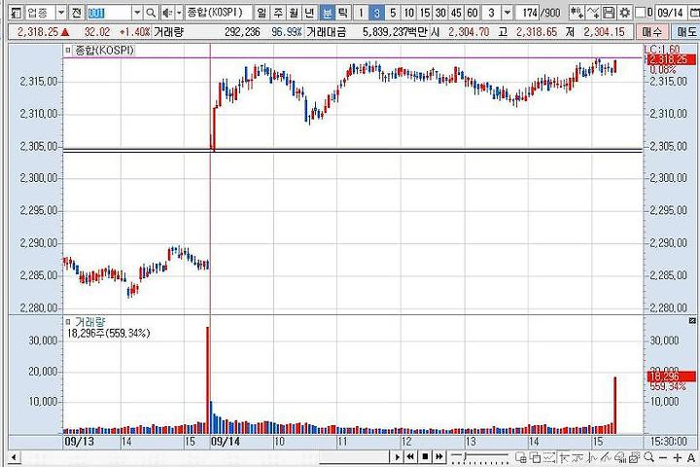Click the speaker sound icon
The height and width of the screenshot is (467, 700).
coord(168,13)
